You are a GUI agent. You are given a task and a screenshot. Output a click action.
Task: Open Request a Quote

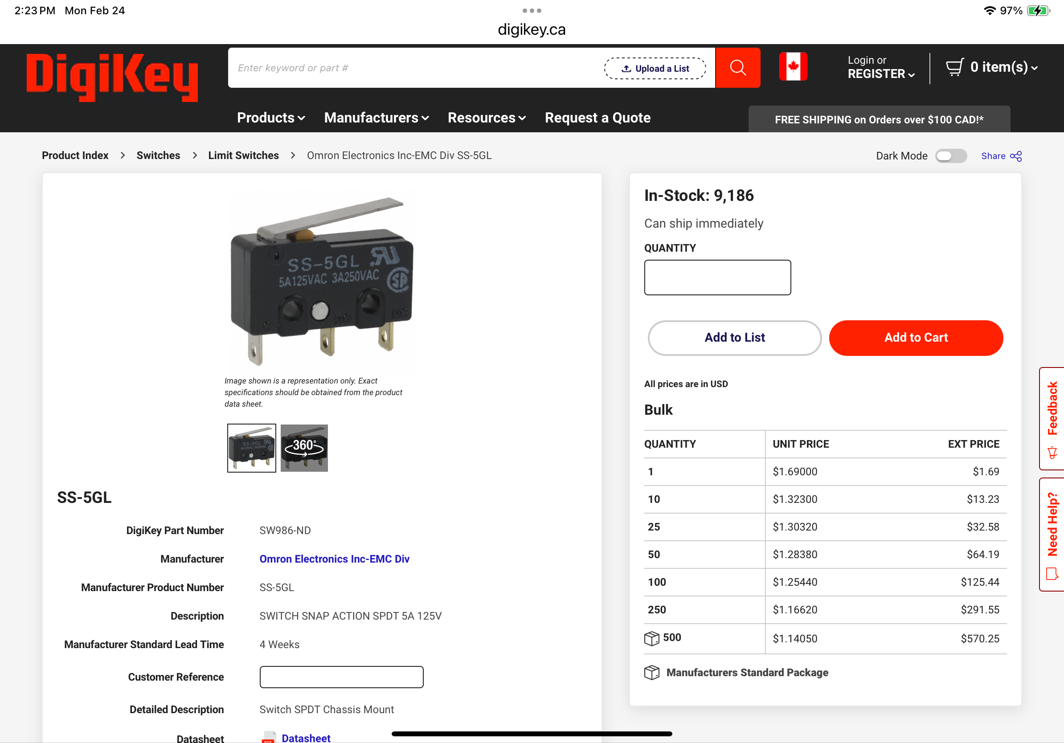click(597, 118)
